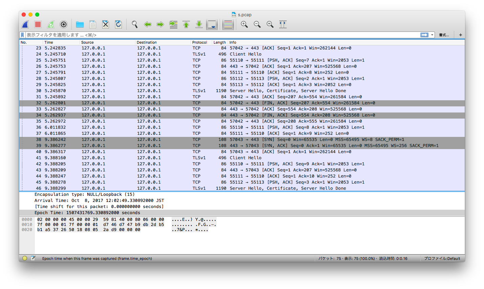Save this capture file

click(x=93, y=24)
